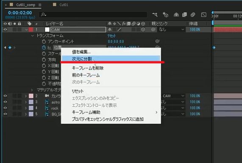242x163 pixels.
Task: Click アンカーポイント value 0.0,0.0,0.0
Action: click(116, 41)
